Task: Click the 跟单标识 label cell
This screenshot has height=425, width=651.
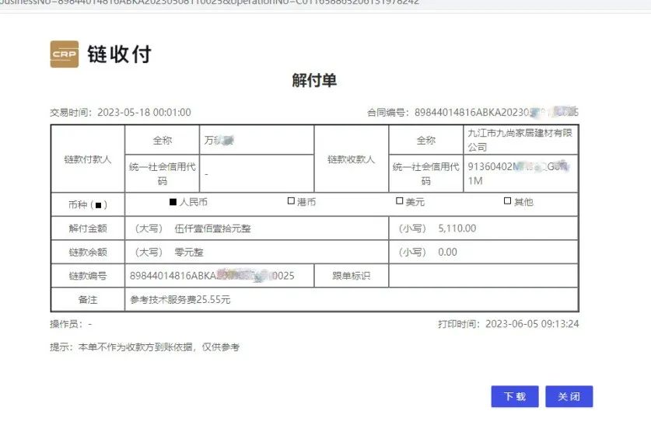Action: (352, 276)
